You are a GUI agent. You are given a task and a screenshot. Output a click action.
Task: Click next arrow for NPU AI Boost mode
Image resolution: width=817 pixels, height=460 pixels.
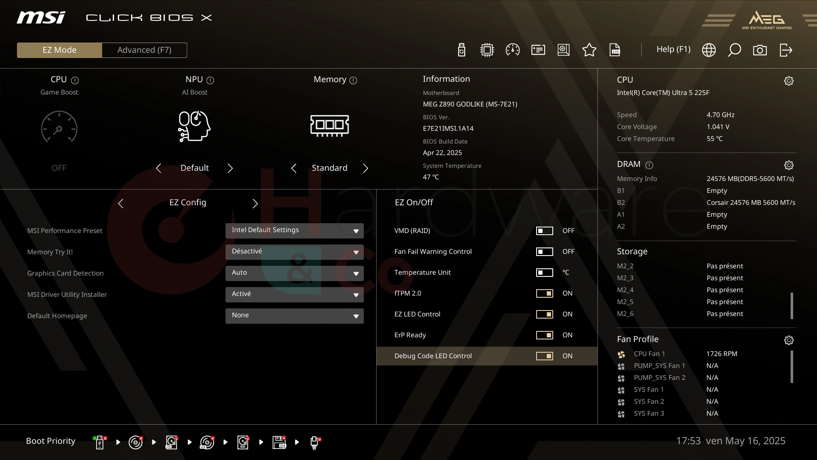(x=230, y=168)
